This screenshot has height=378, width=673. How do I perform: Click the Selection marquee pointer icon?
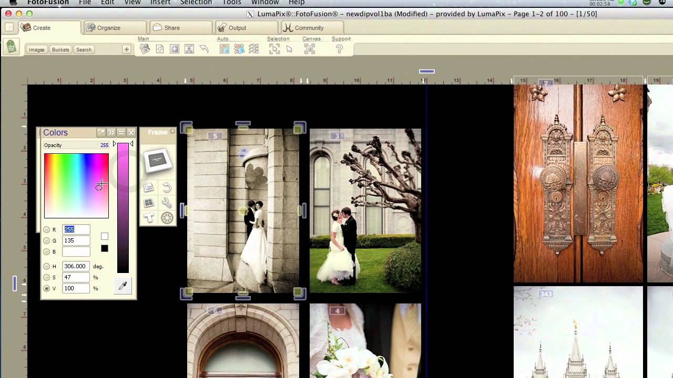(274, 49)
